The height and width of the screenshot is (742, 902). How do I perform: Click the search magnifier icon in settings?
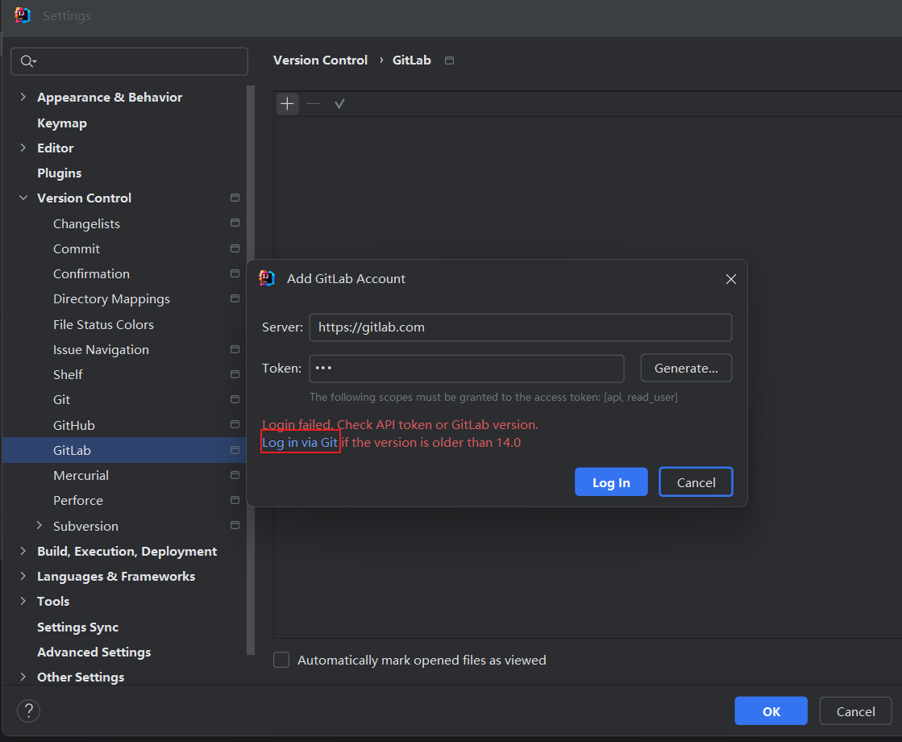click(x=27, y=61)
